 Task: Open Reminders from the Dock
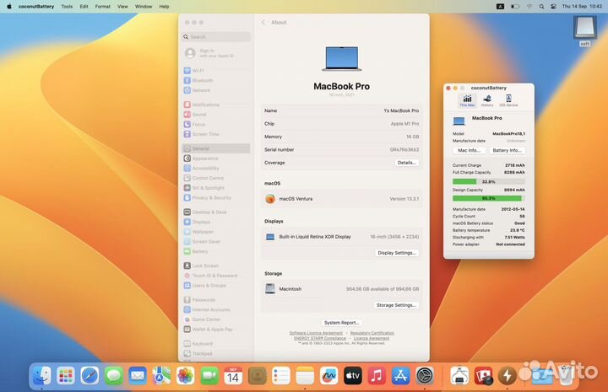click(x=281, y=375)
